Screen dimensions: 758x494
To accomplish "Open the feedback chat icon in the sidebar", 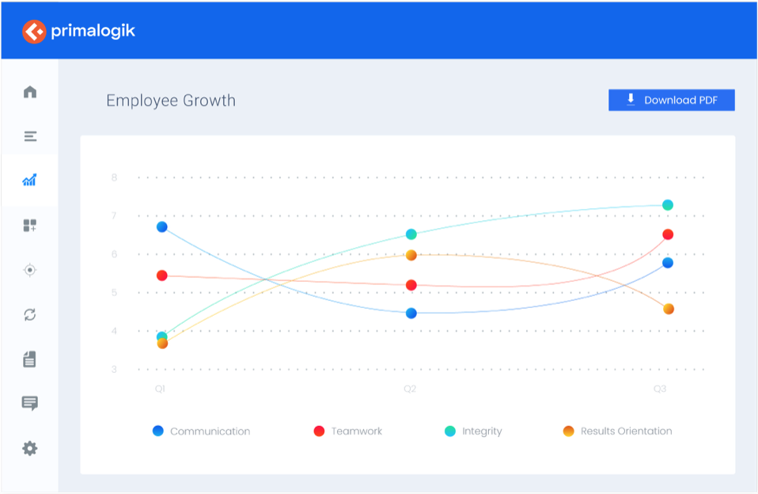I will 29,404.
